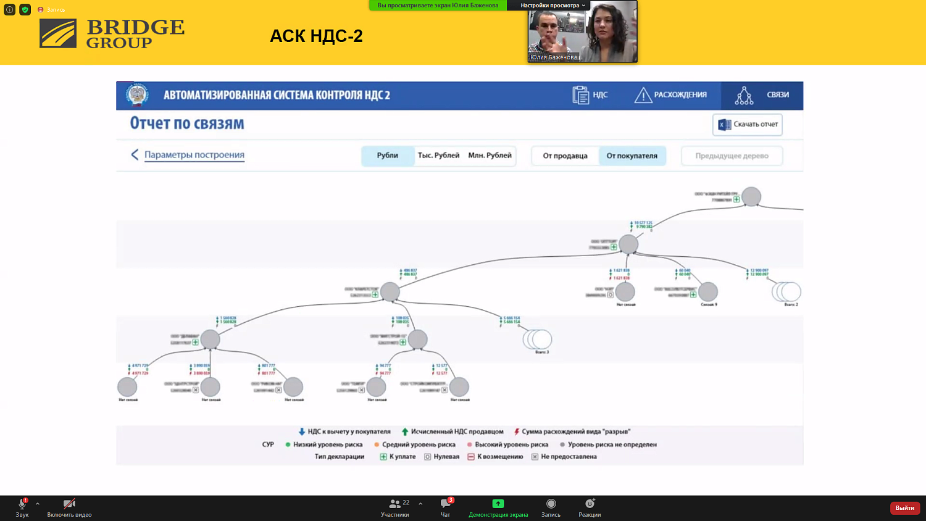The image size is (926, 521).
Task: Switch units to Рубли
Action: click(388, 156)
